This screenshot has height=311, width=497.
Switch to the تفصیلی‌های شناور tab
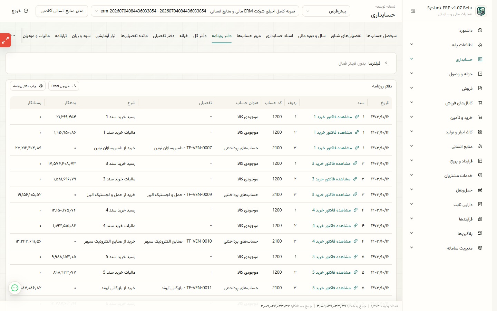(346, 36)
